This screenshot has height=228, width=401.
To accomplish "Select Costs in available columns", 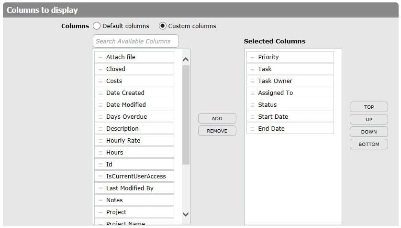I will click(x=134, y=81).
